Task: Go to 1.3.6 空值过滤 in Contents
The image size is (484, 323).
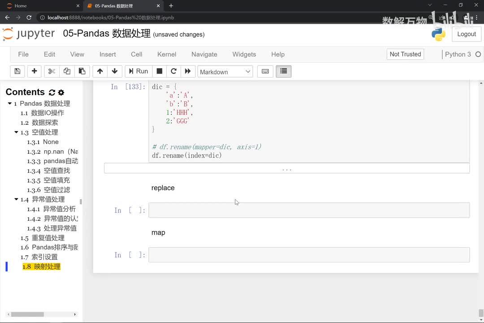Action: click(48, 190)
